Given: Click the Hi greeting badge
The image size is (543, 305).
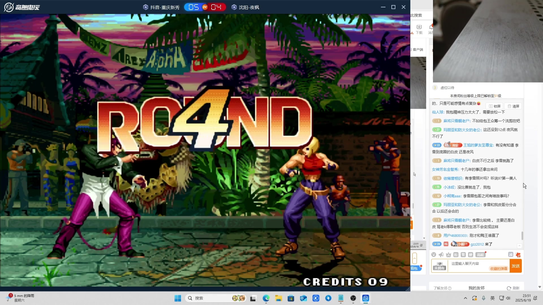Looking at the screenshot, I should [446, 244].
